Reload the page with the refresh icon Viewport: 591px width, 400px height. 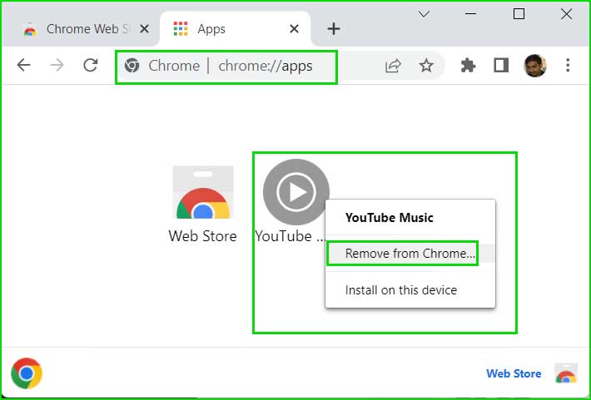91,66
